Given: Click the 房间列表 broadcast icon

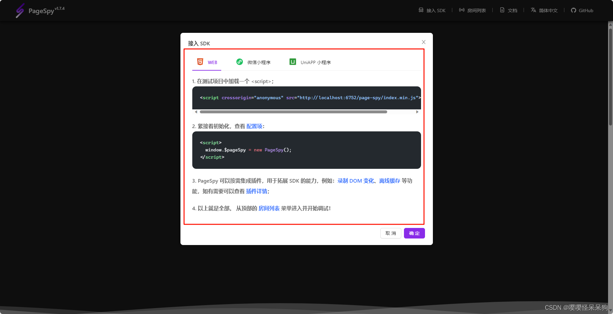Looking at the screenshot, I should coord(461,10).
